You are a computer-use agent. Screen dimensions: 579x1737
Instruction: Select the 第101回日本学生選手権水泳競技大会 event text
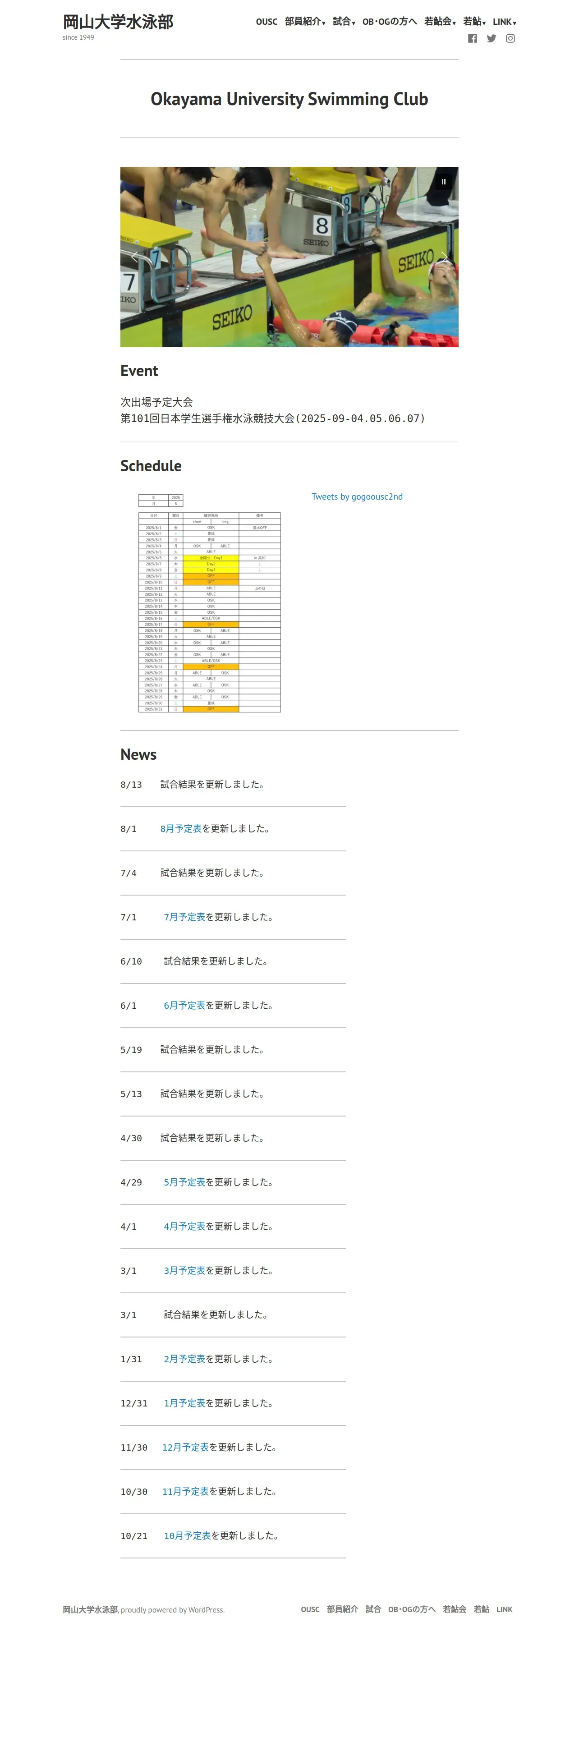pos(272,419)
